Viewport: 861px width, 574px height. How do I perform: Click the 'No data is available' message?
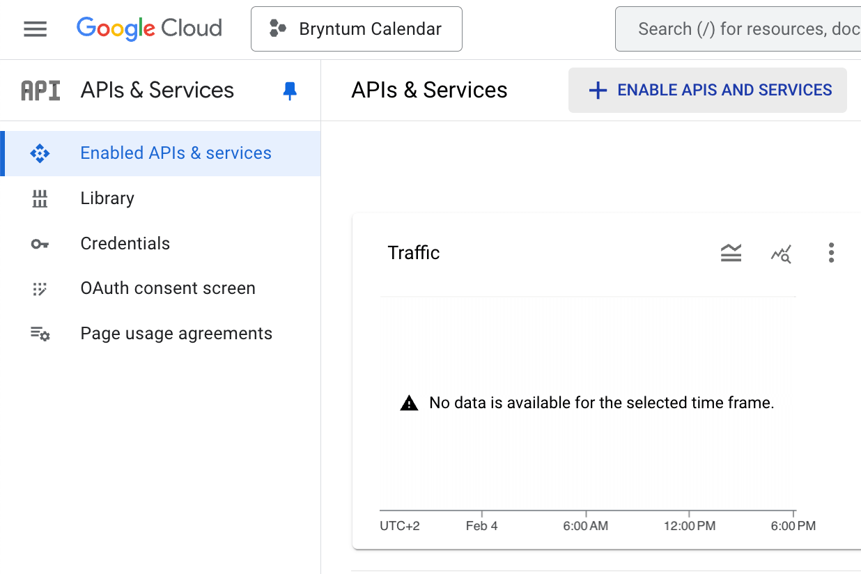point(602,403)
